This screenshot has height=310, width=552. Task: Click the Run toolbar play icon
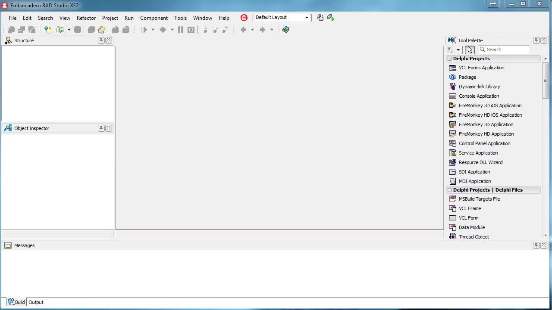point(144,30)
